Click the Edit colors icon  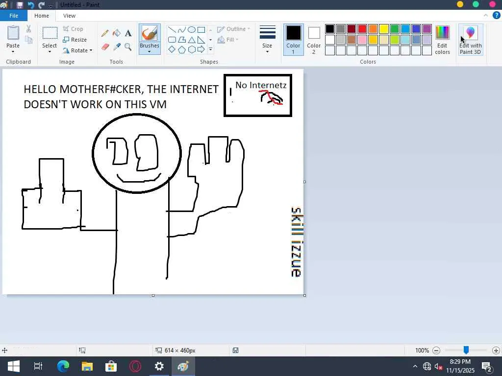(443, 40)
